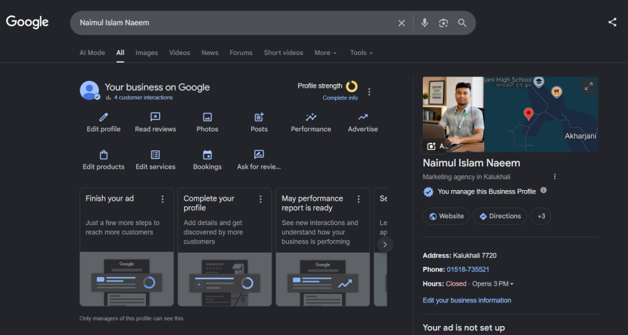Expand business hours next to Opens 3 PM

512,284
